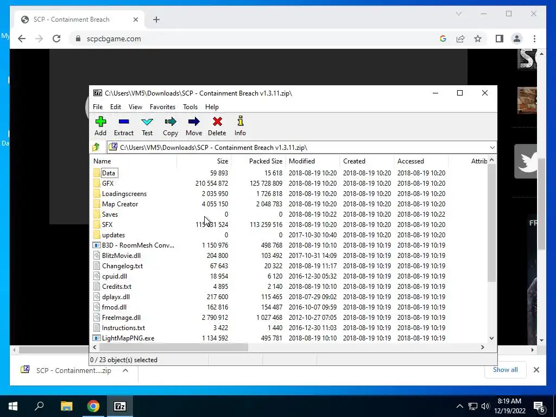Screen dimensions: 556x417
Task: Open the Windows Start menu
Action: [13, 406]
